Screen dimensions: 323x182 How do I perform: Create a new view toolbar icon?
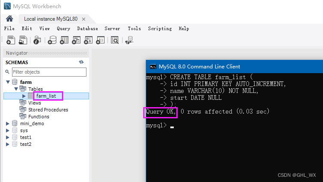coord(76,40)
